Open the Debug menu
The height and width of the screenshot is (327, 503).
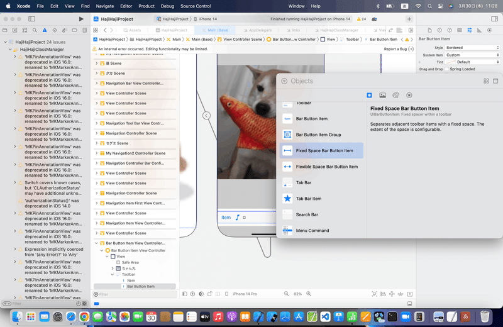coord(167,6)
